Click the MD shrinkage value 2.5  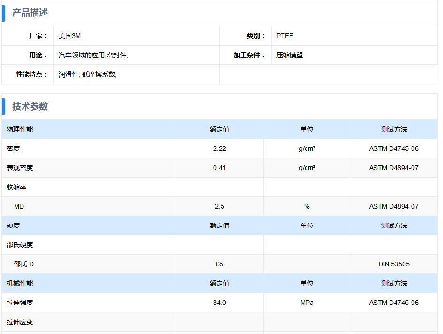click(x=220, y=206)
